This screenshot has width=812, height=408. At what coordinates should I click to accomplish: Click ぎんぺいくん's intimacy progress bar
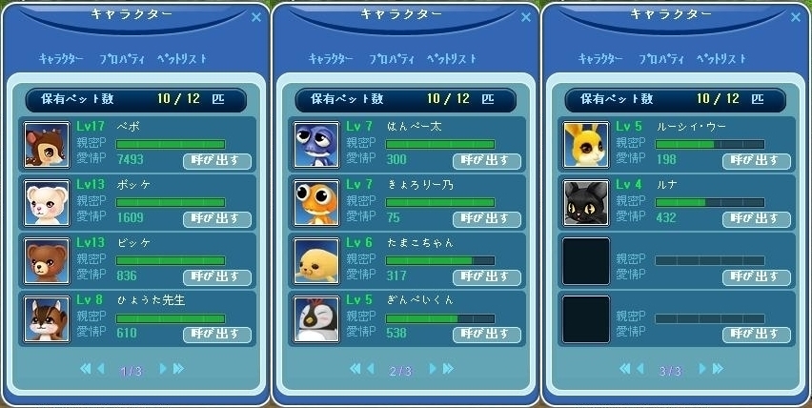(440, 319)
